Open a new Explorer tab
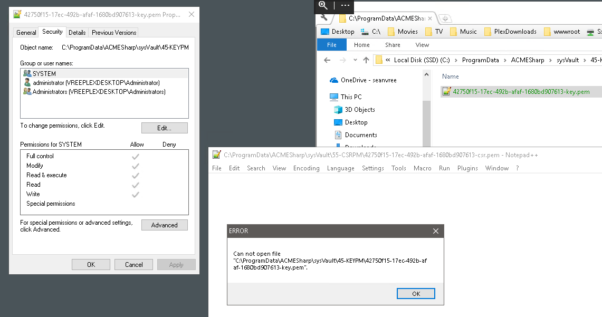602x317 pixels. (445, 18)
